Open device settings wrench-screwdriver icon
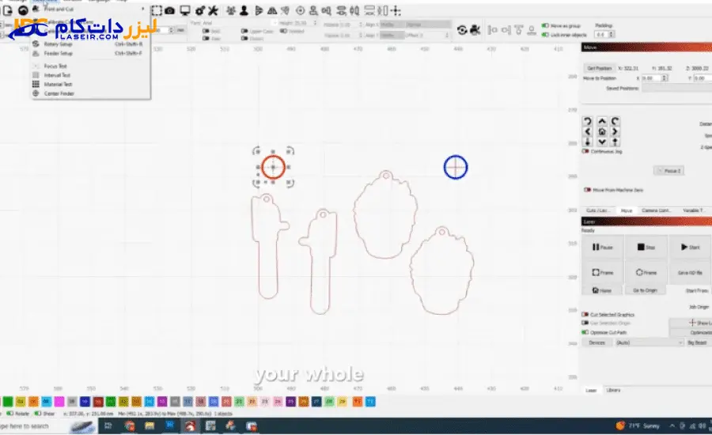The image size is (712, 435). pyautogui.click(x=213, y=10)
